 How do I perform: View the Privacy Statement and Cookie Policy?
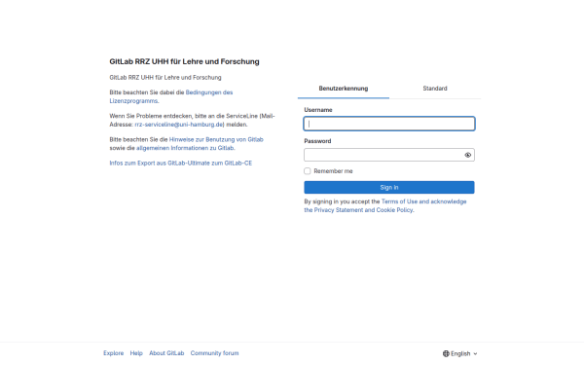click(363, 210)
